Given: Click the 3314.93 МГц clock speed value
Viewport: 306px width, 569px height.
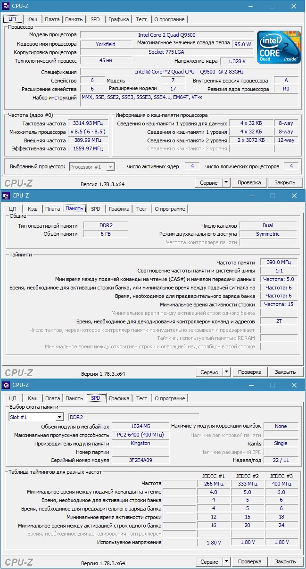Looking at the screenshot, I should coord(88,123).
